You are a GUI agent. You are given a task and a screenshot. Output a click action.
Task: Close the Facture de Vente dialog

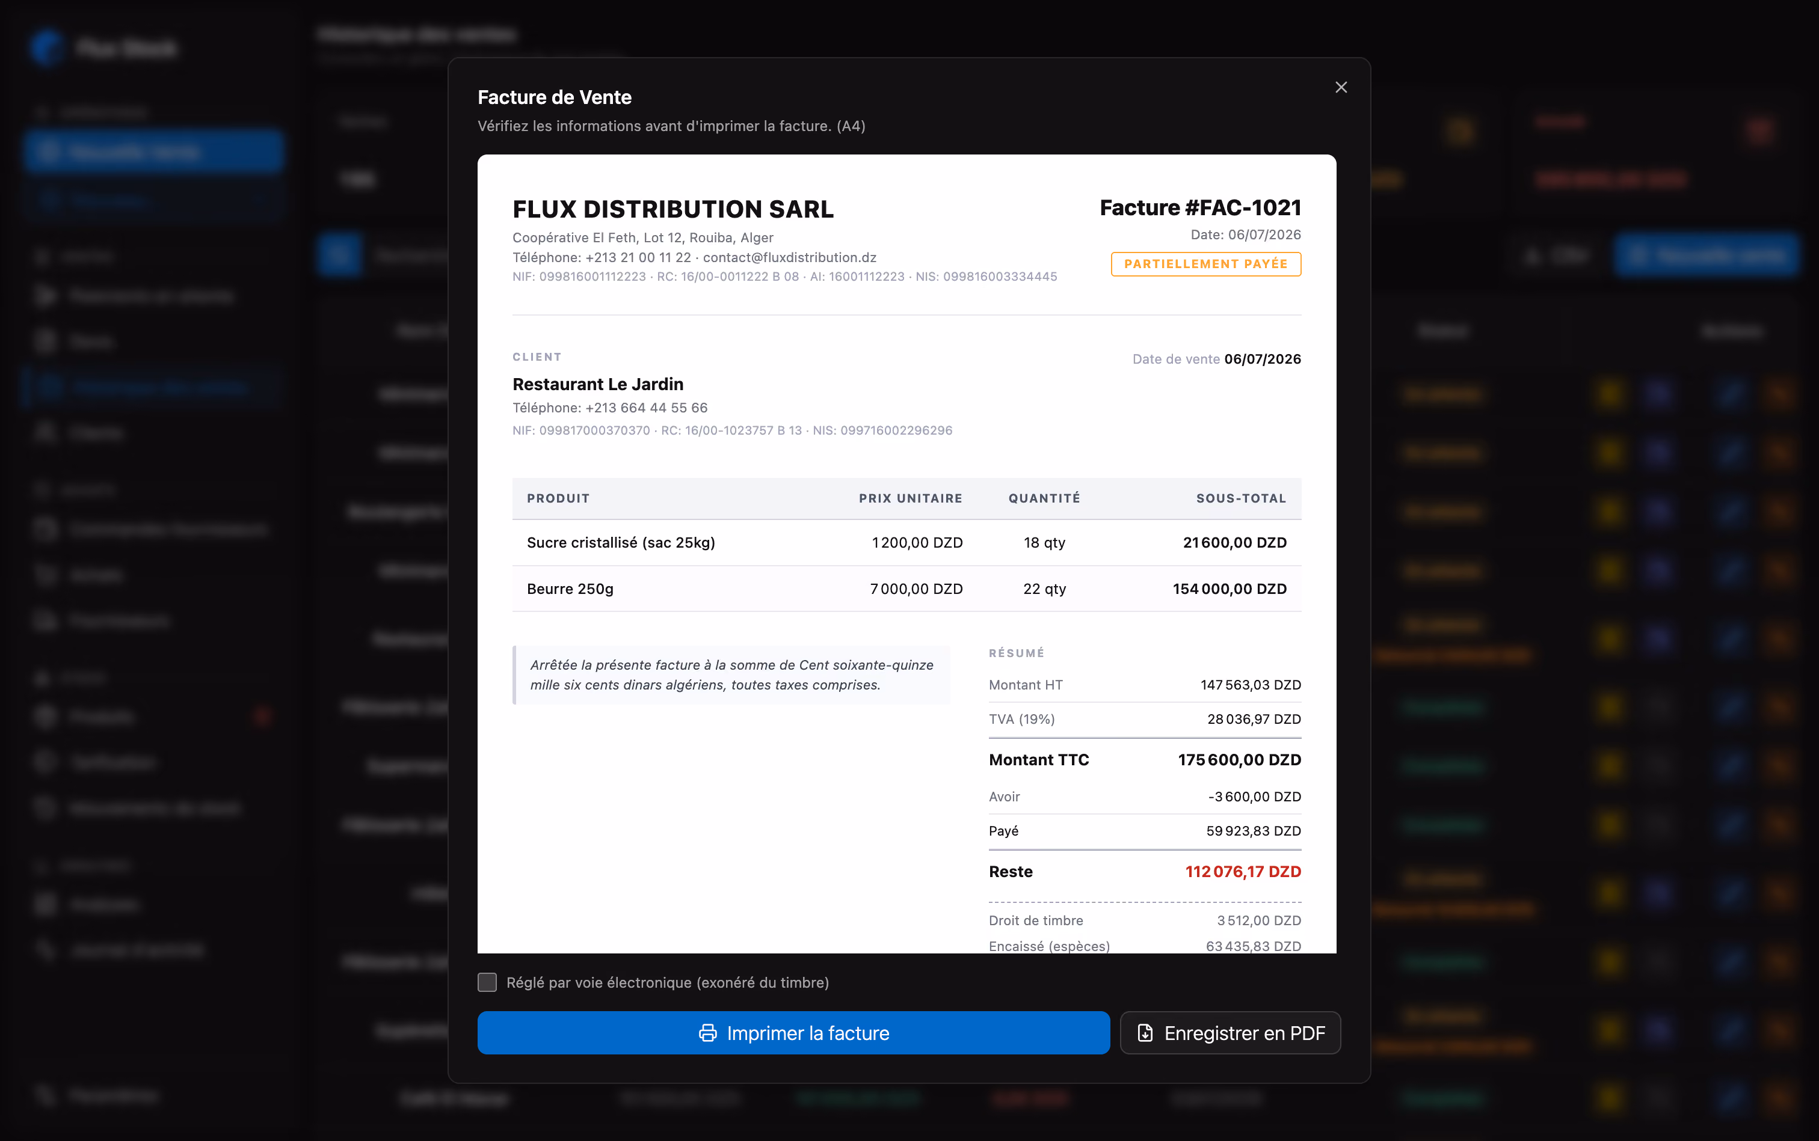(x=1340, y=88)
